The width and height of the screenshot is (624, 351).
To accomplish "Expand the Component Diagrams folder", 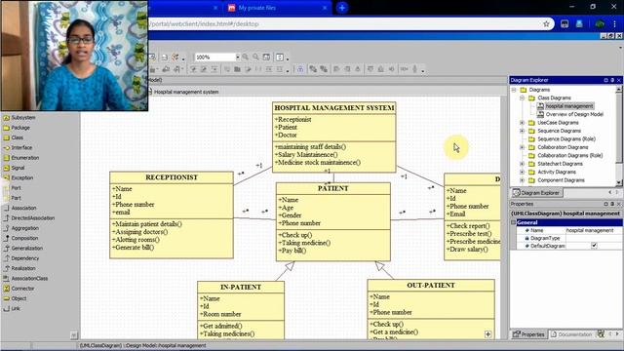I will coord(523,180).
